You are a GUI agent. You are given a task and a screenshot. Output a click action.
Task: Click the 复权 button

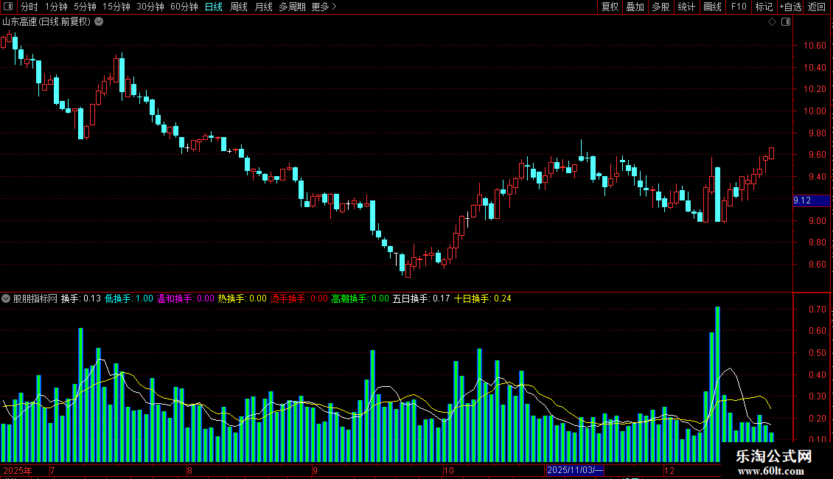click(x=610, y=7)
